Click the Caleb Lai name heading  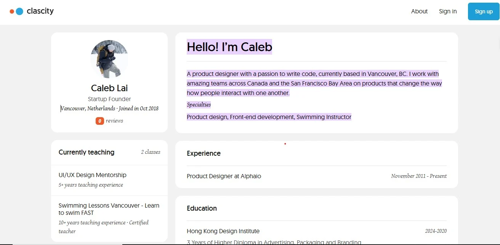click(x=109, y=88)
